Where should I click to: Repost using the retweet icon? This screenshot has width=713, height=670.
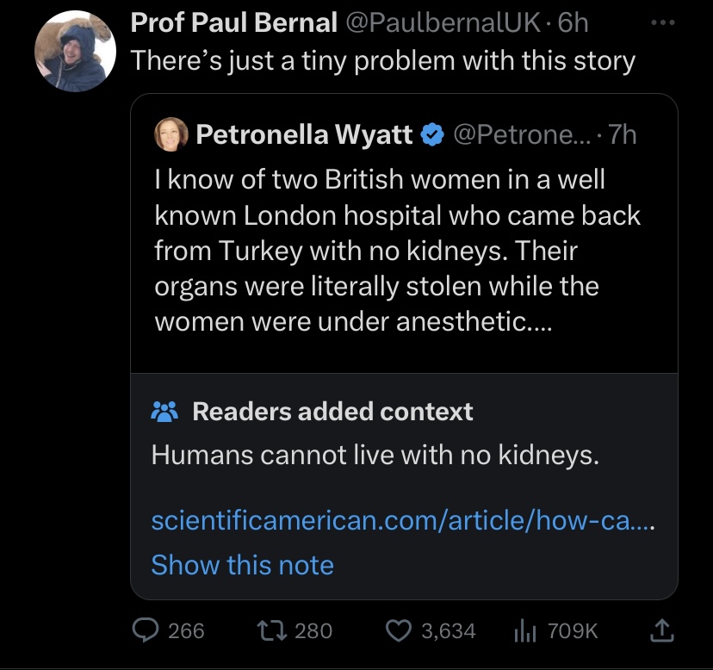click(272, 631)
